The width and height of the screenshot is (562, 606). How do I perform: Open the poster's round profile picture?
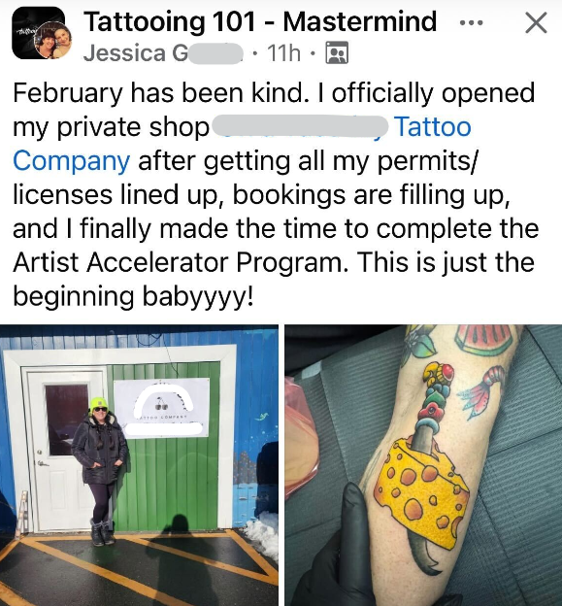[x=53, y=40]
